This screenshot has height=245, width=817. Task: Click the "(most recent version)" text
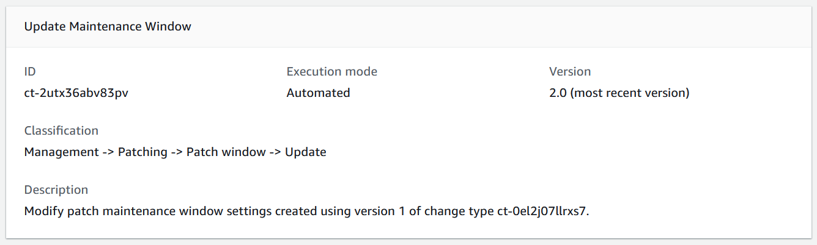click(x=630, y=93)
